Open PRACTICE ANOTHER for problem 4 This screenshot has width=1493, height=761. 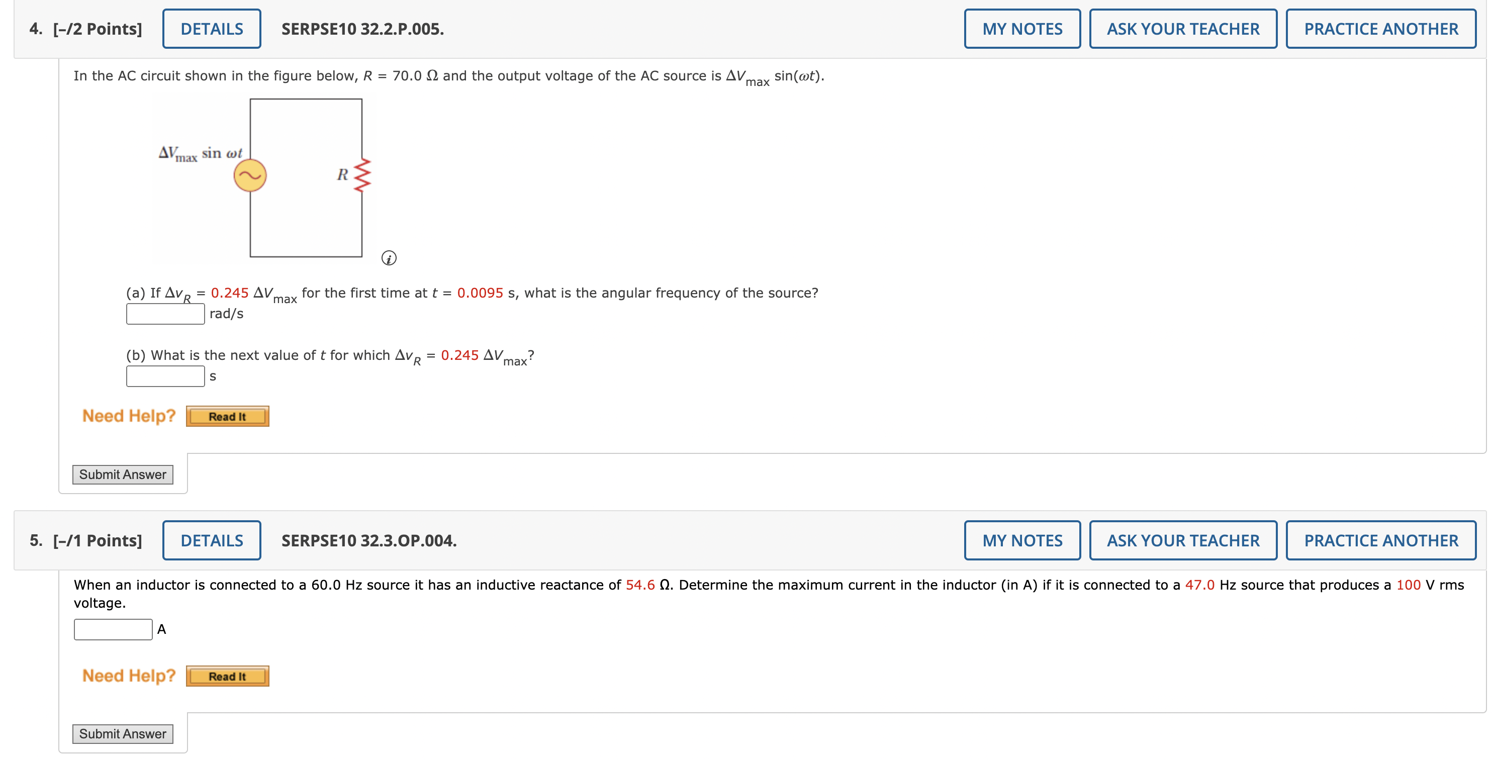[x=1380, y=28]
